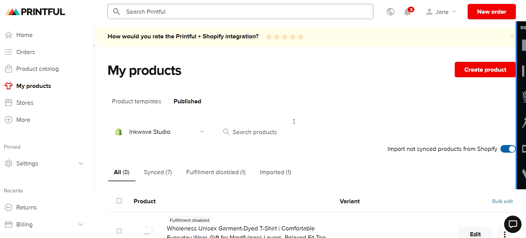The image size is (526, 238).
Task: Open the notifications bell
Action: (408, 12)
